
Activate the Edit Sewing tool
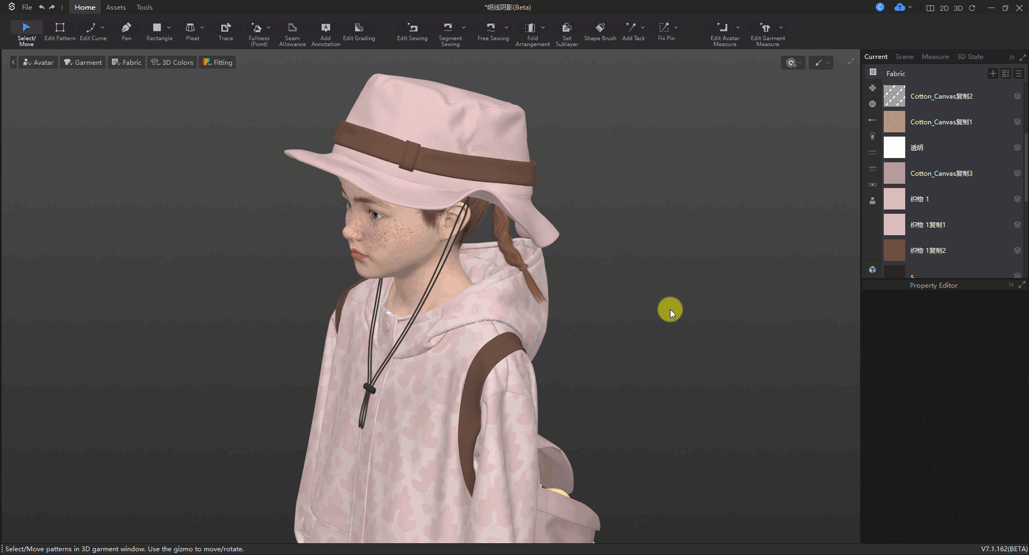pyautogui.click(x=412, y=31)
